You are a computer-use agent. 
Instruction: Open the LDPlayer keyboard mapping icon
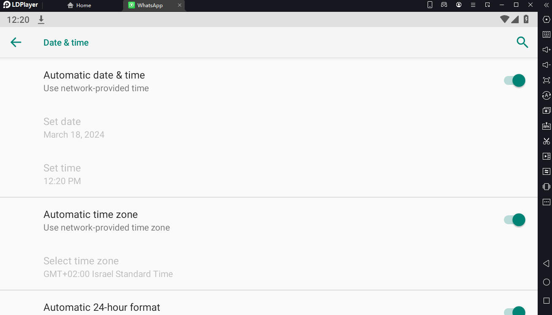click(547, 35)
